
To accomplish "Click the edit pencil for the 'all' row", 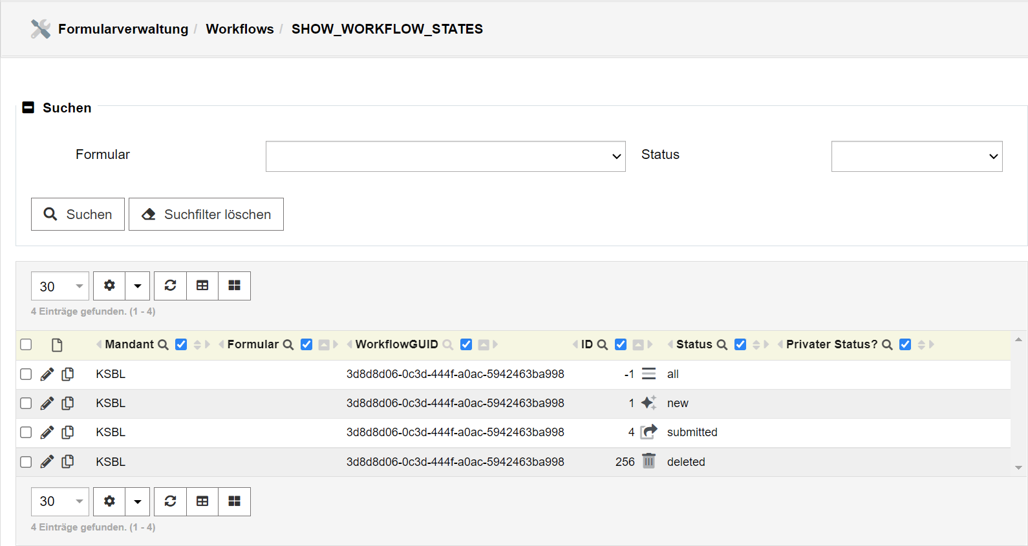I will pyautogui.click(x=47, y=374).
